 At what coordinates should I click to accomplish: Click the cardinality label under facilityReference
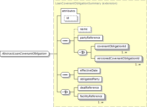pyautogui.click(x=101, y=102)
